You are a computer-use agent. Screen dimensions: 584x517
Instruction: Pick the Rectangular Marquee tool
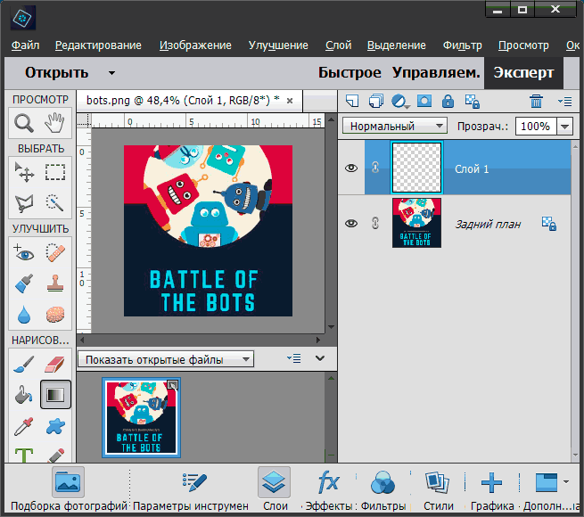(55, 172)
